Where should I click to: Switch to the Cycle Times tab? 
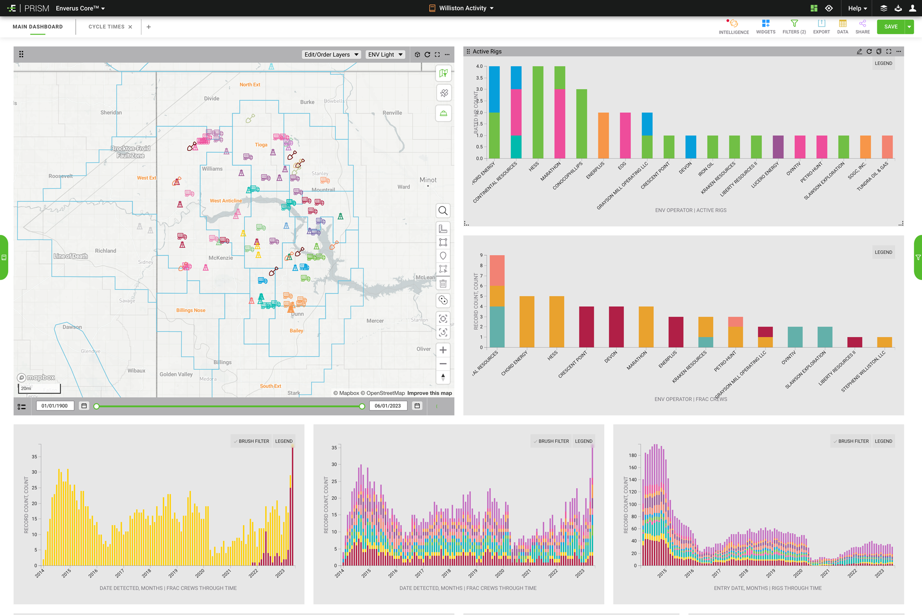click(x=106, y=27)
